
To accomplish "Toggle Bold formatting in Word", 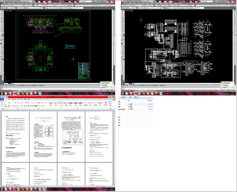I will [x=9, y=106].
